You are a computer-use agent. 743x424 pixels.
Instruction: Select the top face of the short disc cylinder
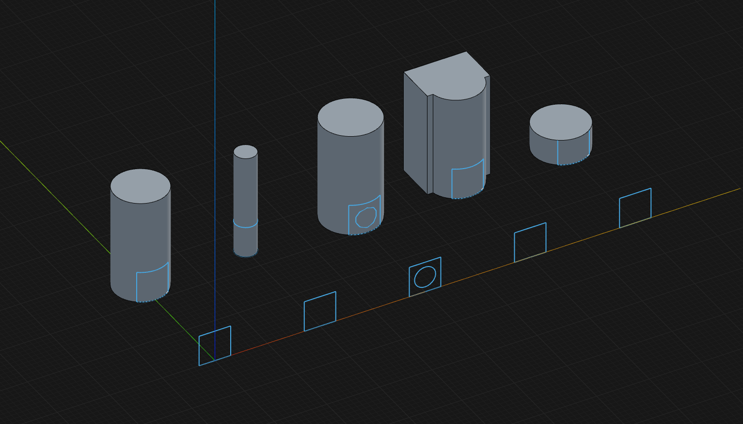coord(561,122)
